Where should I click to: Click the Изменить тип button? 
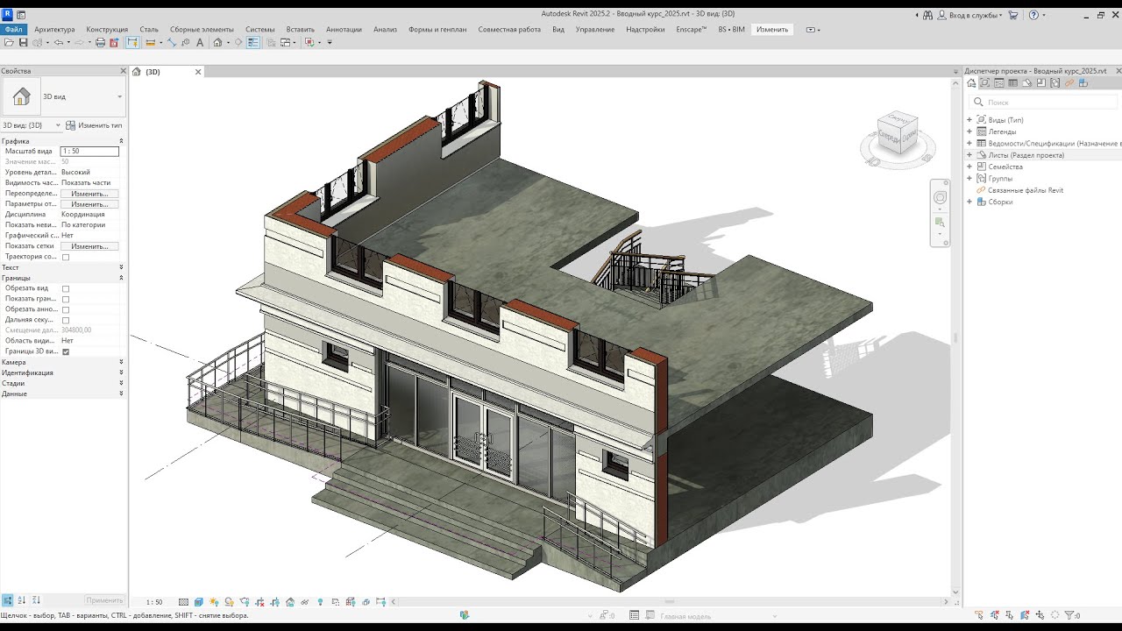tap(94, 125)
